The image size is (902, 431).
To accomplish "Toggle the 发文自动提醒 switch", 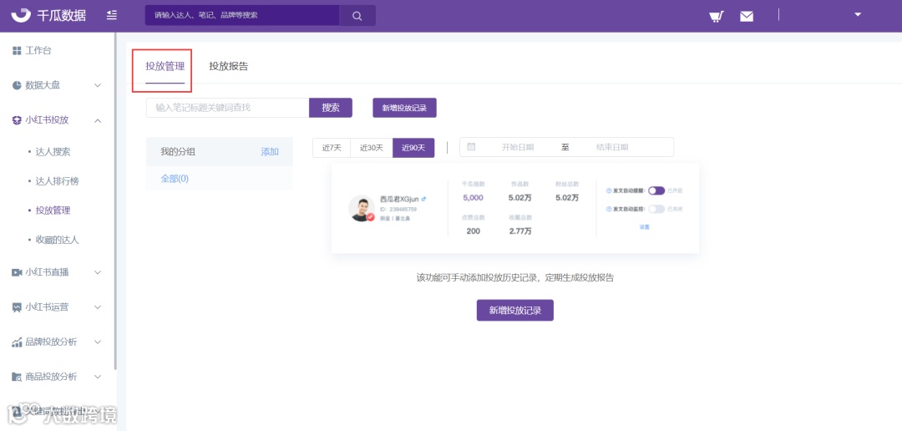I will (656, 190).
